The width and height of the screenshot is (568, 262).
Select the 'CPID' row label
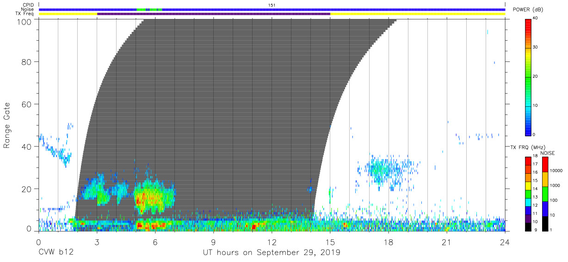[29, 5]
